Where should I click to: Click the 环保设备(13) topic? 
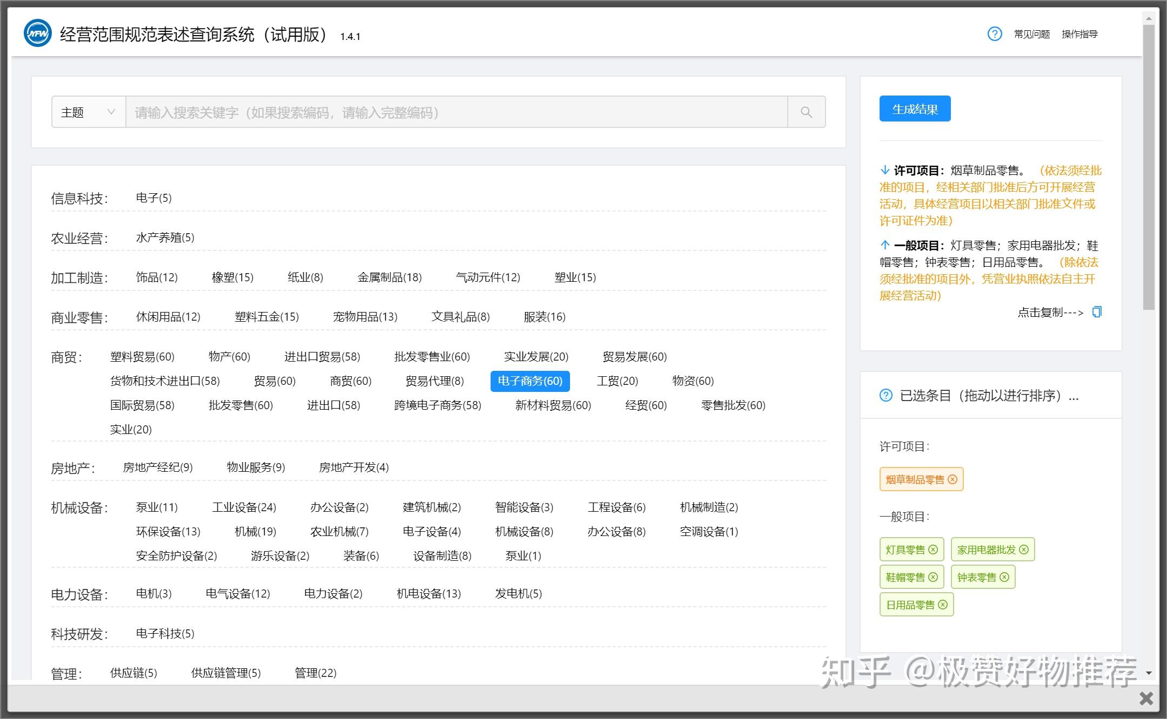click(x=168, y=532)
